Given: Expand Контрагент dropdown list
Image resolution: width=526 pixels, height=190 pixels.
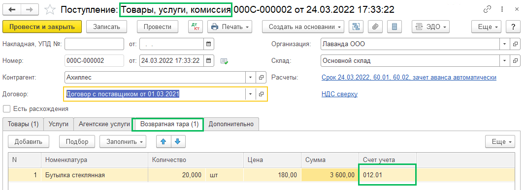Looking at the screenshot, I should [250, 77].
